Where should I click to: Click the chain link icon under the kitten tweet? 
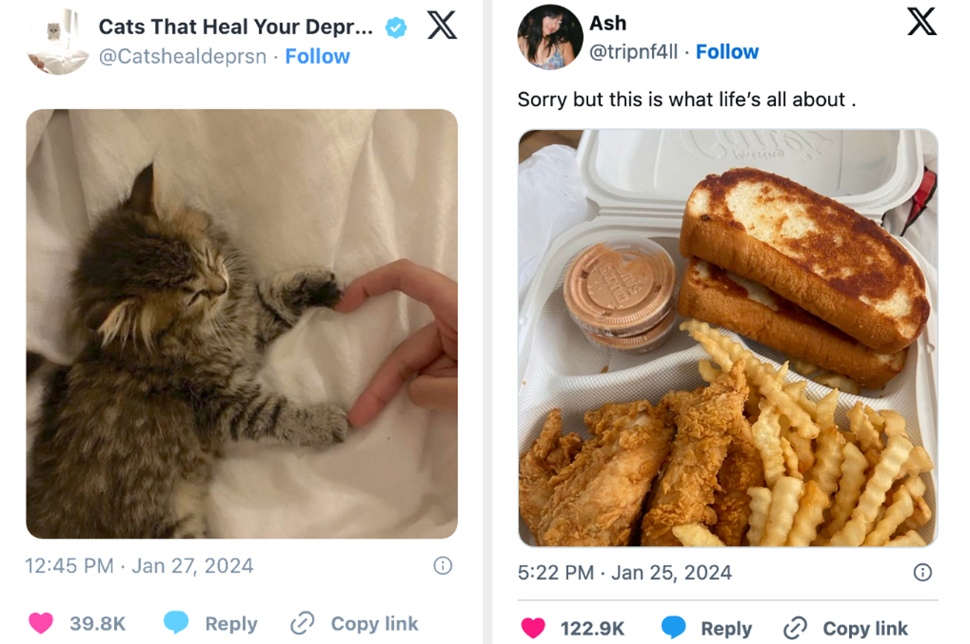point(302,623)
